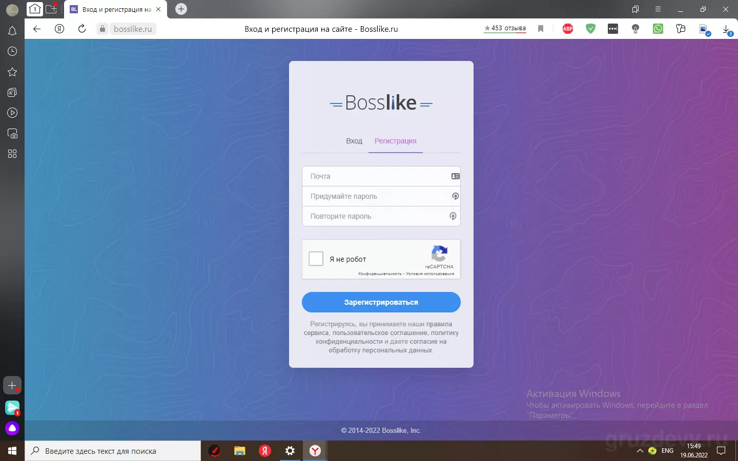738x461 pixels.
Task: Launch Alice voice assistant in sidebar
Action: pos(12,428)
